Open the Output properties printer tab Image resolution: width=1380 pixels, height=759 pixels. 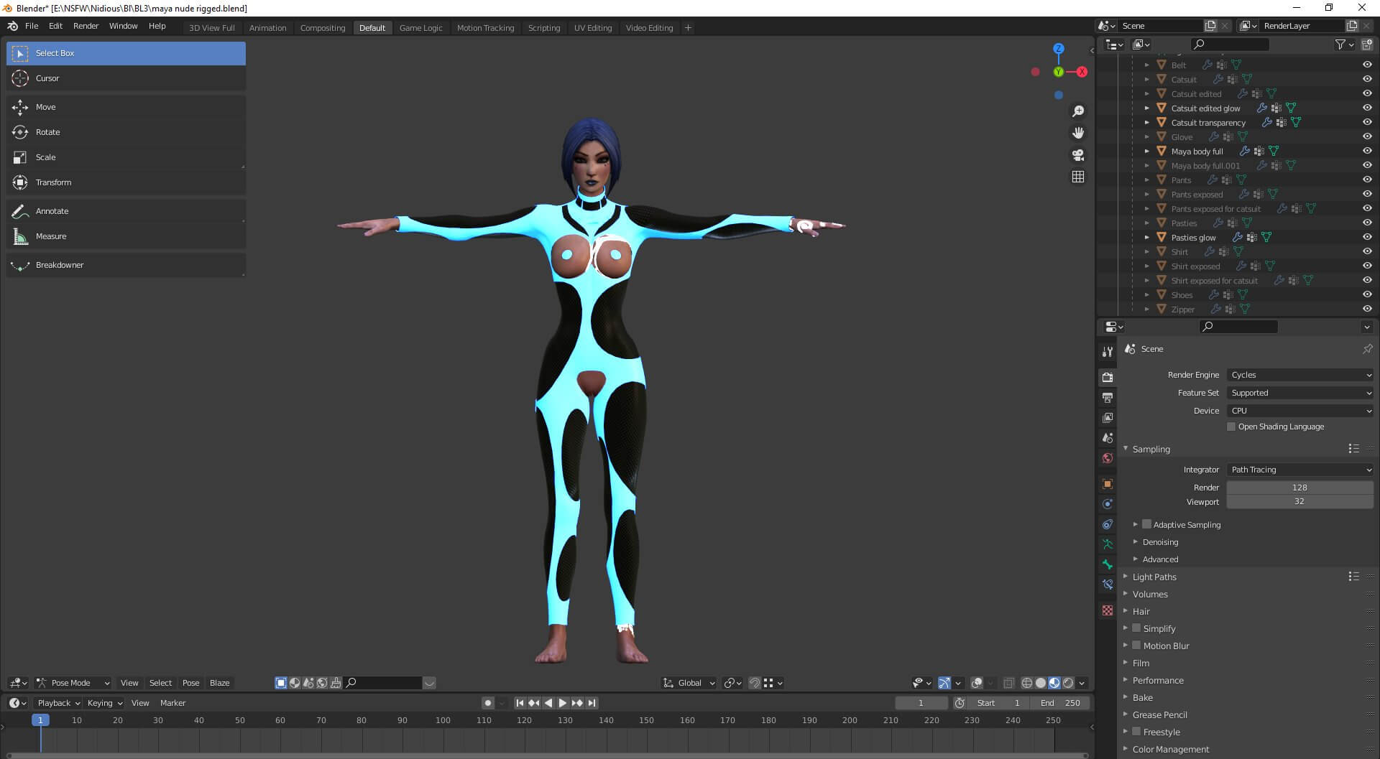pyautogui.click(x=1108, y=397)
